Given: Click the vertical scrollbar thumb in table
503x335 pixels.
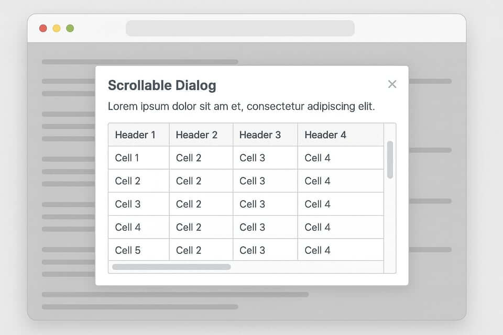Looking at the screenshot, I should click(390, 159).
